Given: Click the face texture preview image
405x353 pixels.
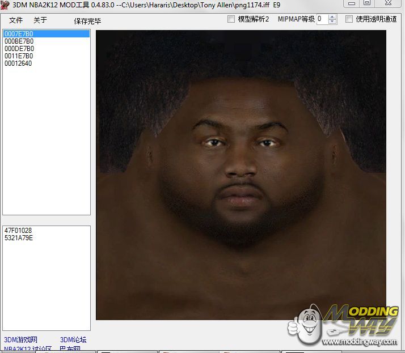Looking at the screenshot, I should pos(241,175).
